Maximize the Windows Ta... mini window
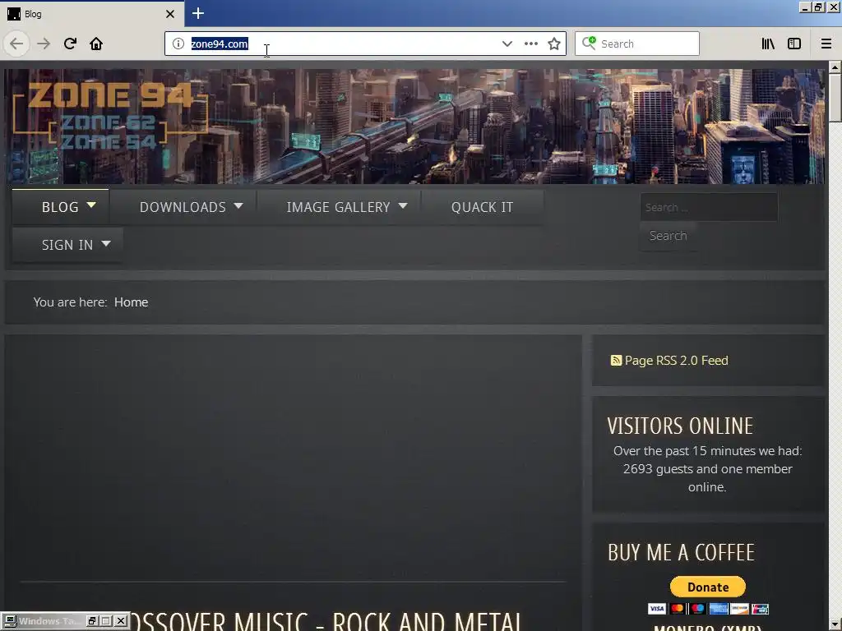This screenshot has height=631, width=842. pyautogui.click(x=106, y=621)
